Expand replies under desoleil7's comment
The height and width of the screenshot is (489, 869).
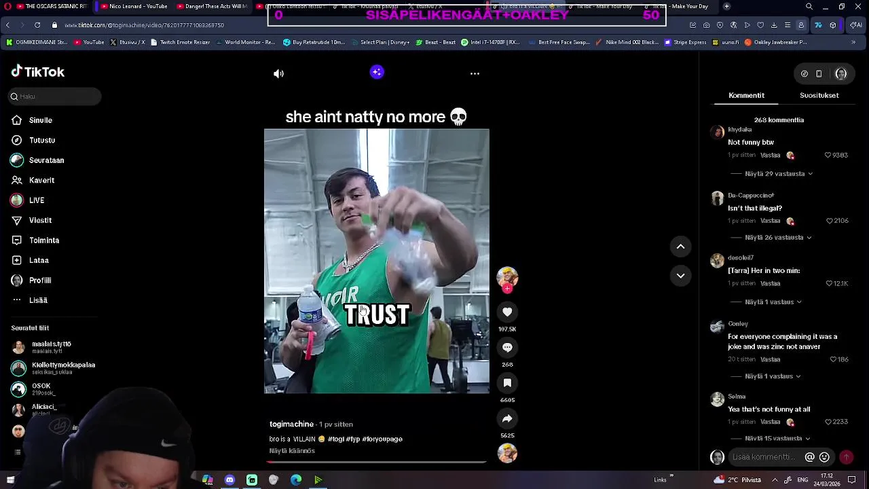tap(773, 302)
